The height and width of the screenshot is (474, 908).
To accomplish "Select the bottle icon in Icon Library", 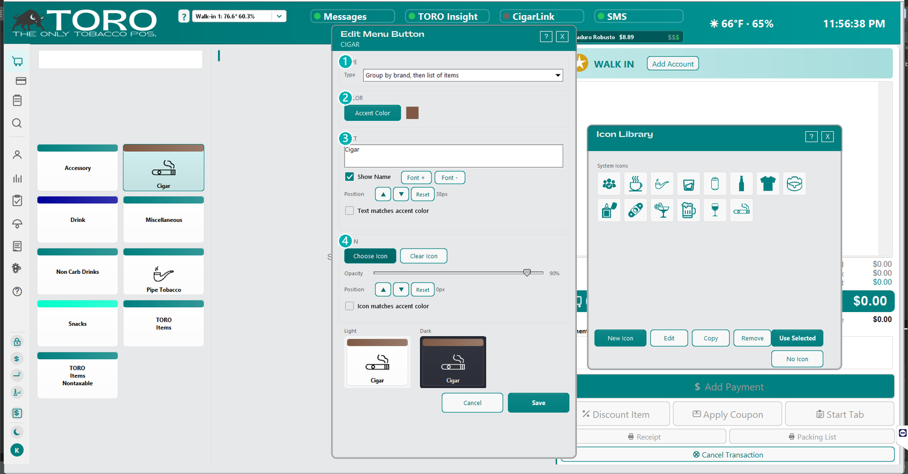I will 742,183.
